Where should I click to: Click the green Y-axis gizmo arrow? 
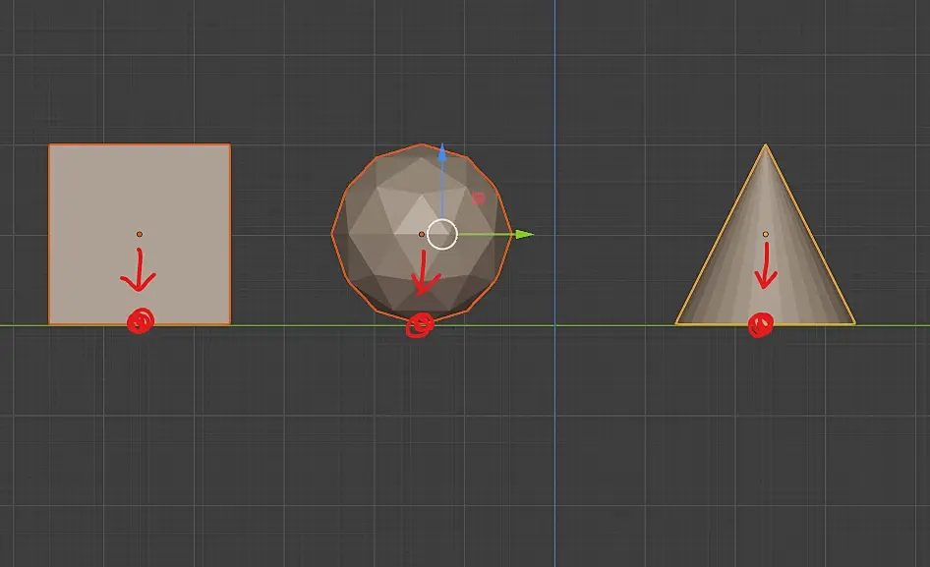tap(524, 234)
